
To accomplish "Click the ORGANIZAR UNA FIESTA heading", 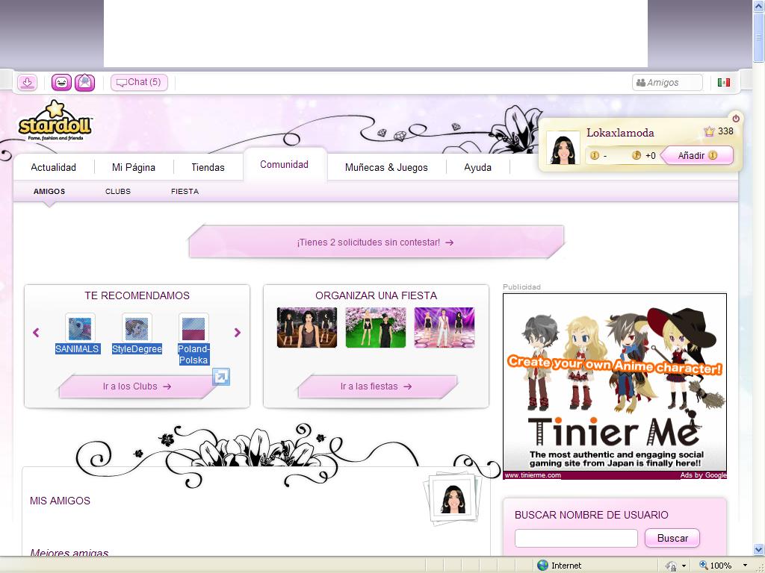I will click(x=377, y=295).
